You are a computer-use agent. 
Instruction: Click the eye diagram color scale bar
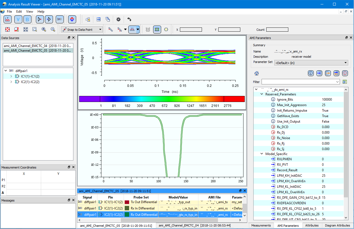(x=162, y=99)
